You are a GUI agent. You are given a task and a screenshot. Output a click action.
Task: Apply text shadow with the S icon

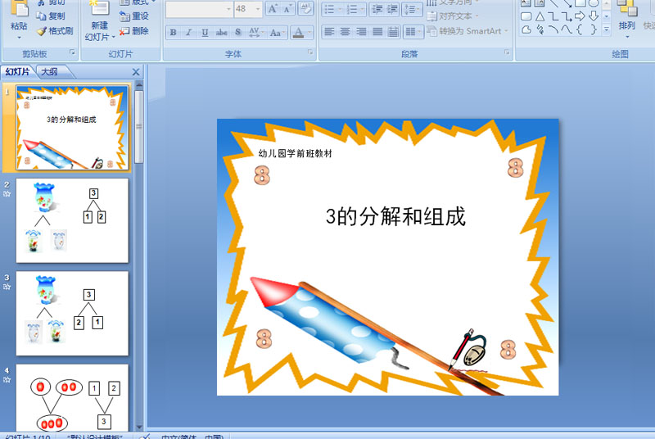(238, 32)
